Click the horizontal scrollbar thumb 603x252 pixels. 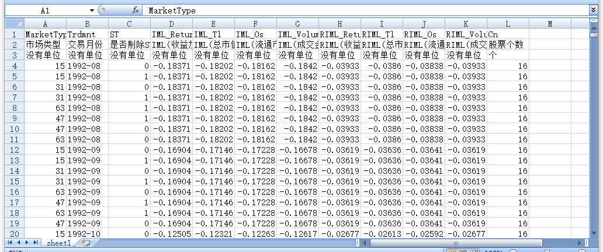tap(456, 243)
